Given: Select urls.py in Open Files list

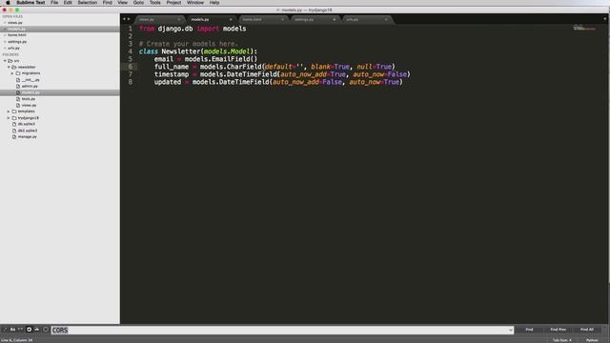Looking at the screenshot, I should coord(13,49).
